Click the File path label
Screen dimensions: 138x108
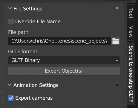pyautogui.click(x=18, y=32)
